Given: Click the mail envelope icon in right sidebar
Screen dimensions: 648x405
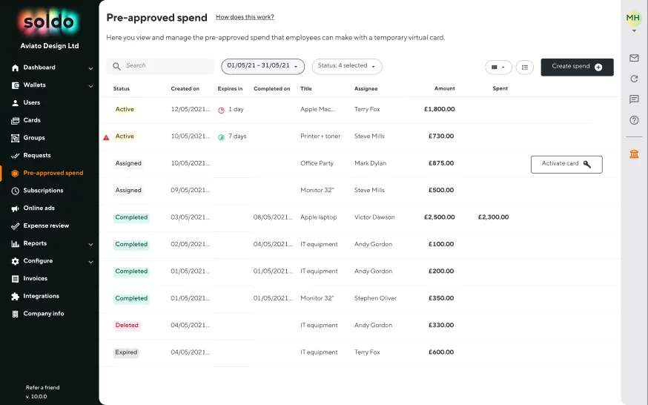Looking at the screenshot, I should (x=634, y=58).
